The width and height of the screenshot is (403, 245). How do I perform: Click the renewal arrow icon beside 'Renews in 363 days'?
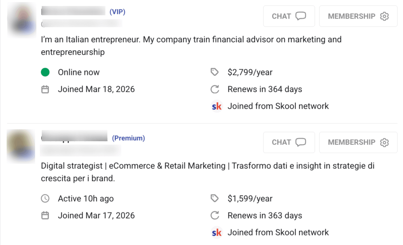point(215,215)
